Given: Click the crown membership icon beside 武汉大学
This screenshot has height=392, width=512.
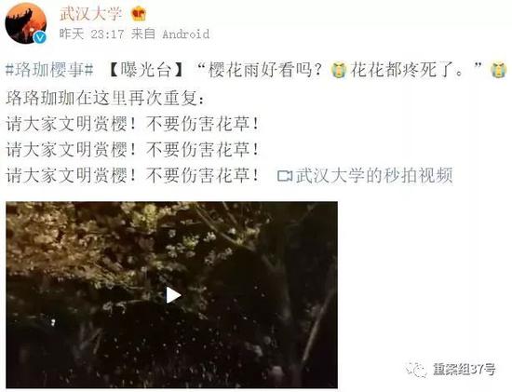Looking at the screenshot, I should point(139,14).
